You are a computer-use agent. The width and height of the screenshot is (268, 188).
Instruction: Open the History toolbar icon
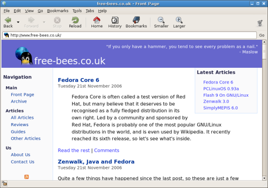coord(115,20)
